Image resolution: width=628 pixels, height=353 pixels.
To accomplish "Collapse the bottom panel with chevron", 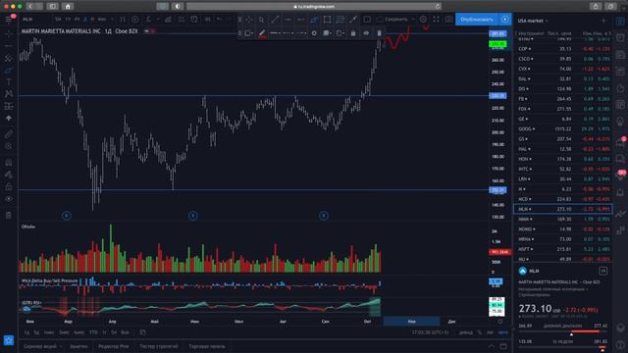I will [x=492, y=346].
